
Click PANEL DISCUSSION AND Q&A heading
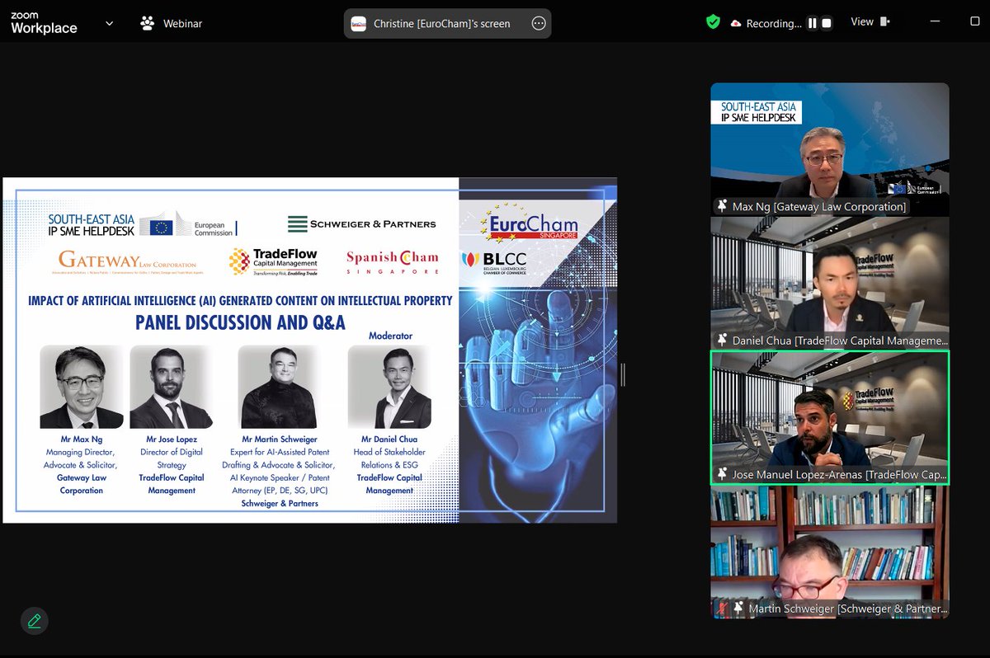[x=240, y=322]
